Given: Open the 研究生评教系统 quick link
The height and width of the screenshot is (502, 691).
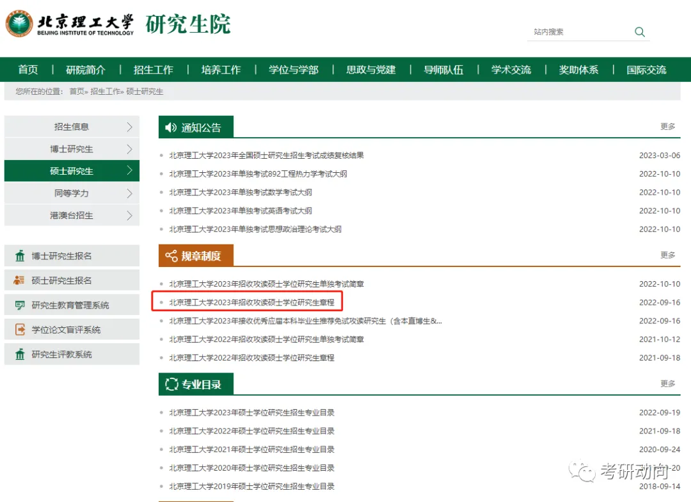Looking at the screenshot, I should [72, 354].
